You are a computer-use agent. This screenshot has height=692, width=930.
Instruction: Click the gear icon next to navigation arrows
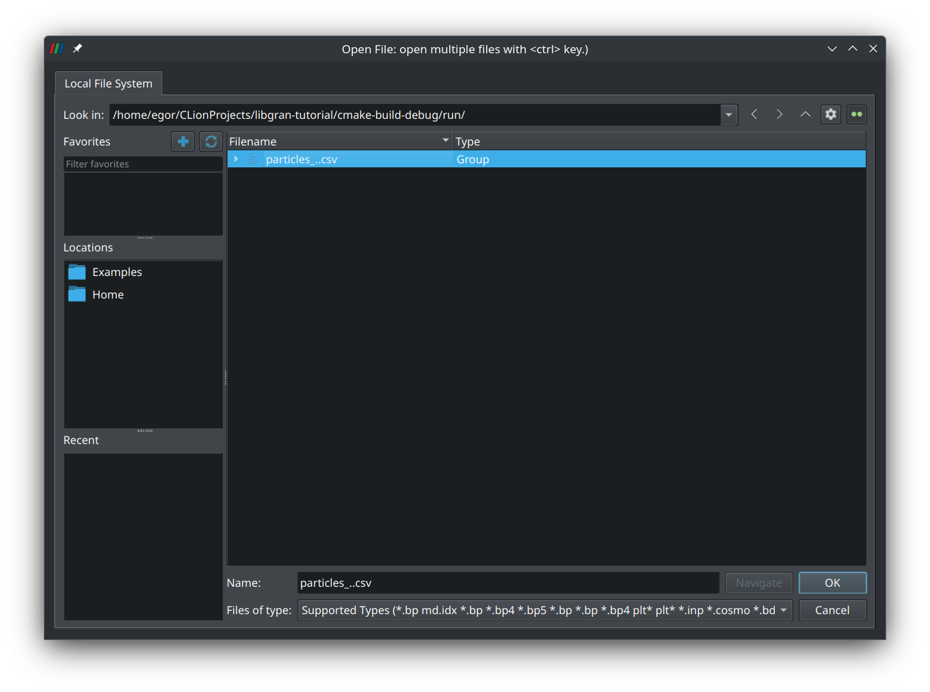[x=831, y=115]
